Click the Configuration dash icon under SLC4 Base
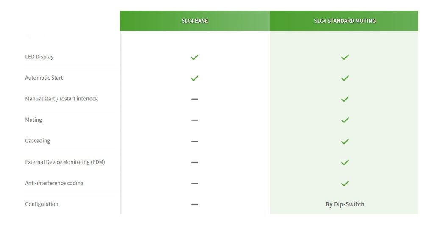434x228 pixels. [x=195, y=204]
